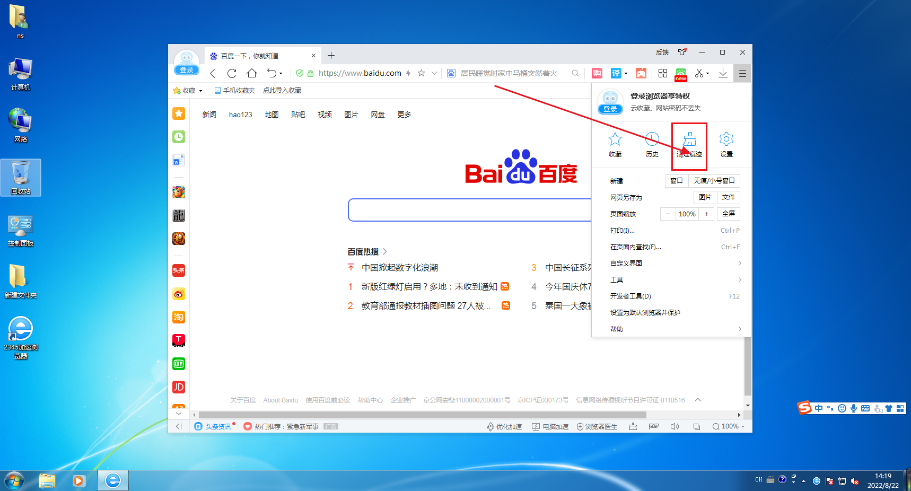Click the orange star sidebar icon
This screenshot has width=911, height=491.
click(x=179, y=113)
